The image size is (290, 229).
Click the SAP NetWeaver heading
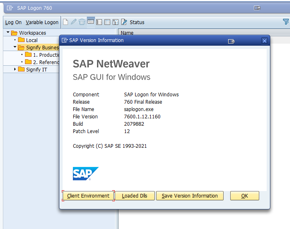click(111, 64)
